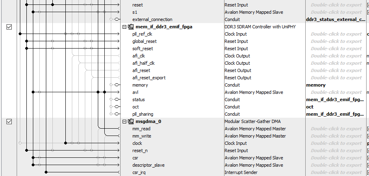Select the oct conduit interface name
Image resolution: width=369 pixels, height=176 pixels.
click(136, 107)
